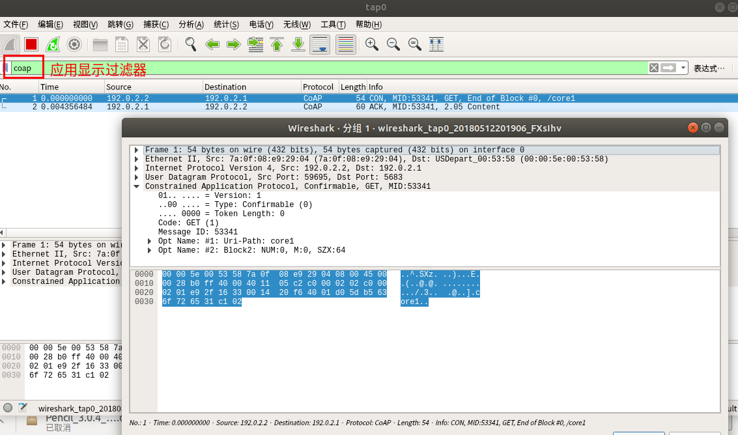Open display filter history dropdown
The height and width of the screenshot is (435, 738).
(683, 68)
